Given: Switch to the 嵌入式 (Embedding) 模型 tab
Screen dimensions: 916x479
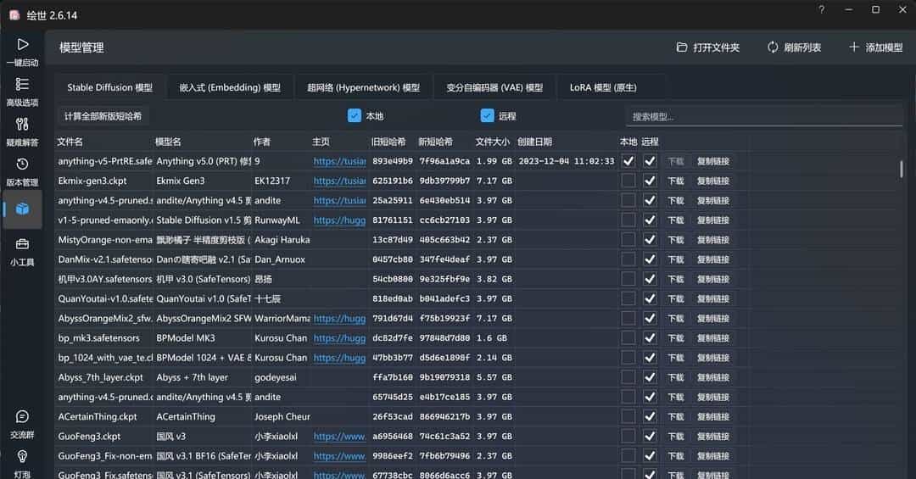Looking at the screenshot, I should point(229,87).
